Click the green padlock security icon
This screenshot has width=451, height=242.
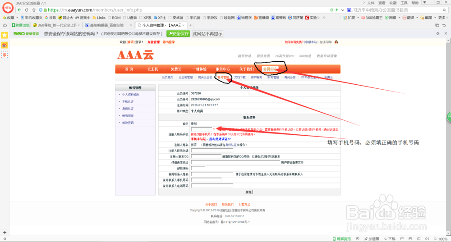pos(45,10)
